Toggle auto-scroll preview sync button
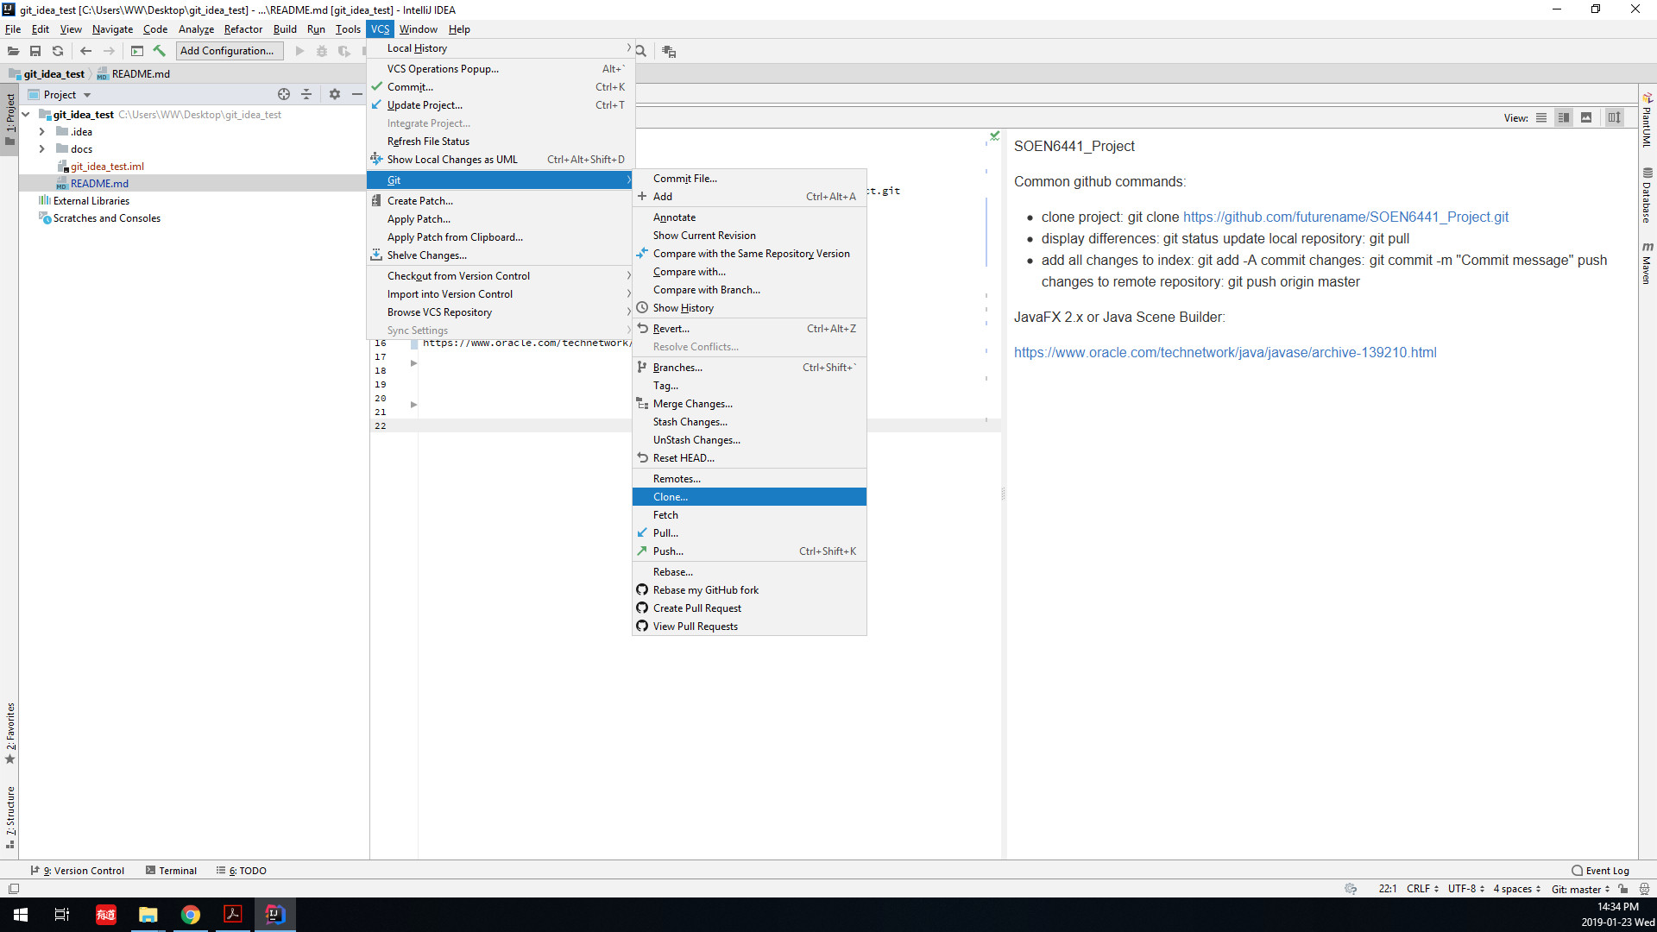 pyautogui.click(x=1615, y=118)
